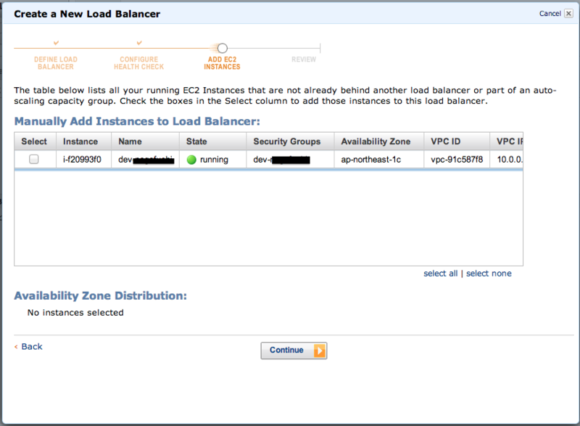Click the 'Availability Zone Distribution:' heading
Viewport: 580px width, 426px height.
point(101,295)
